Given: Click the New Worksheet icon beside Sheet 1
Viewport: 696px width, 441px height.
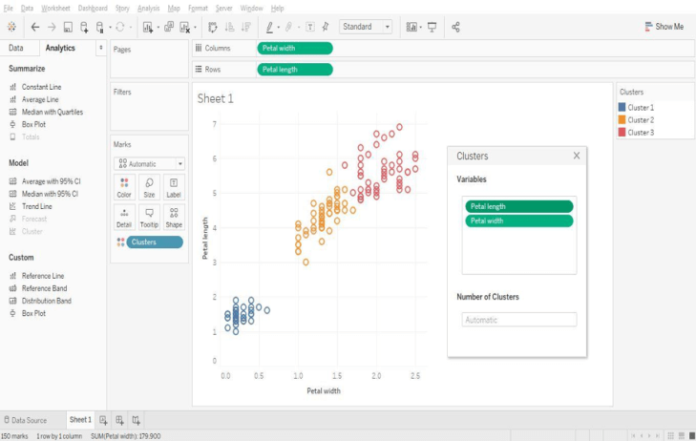Looking at the screenshot, I should tap(104, 420).
